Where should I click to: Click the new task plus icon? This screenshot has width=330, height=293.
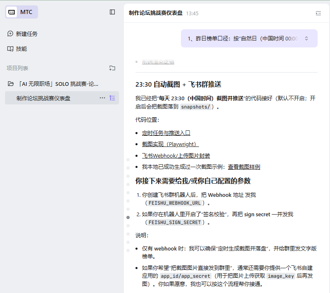click(10, 34)
